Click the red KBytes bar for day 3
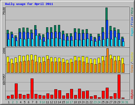Viewport: 135px width, 105px height. (x=16, y=91)
